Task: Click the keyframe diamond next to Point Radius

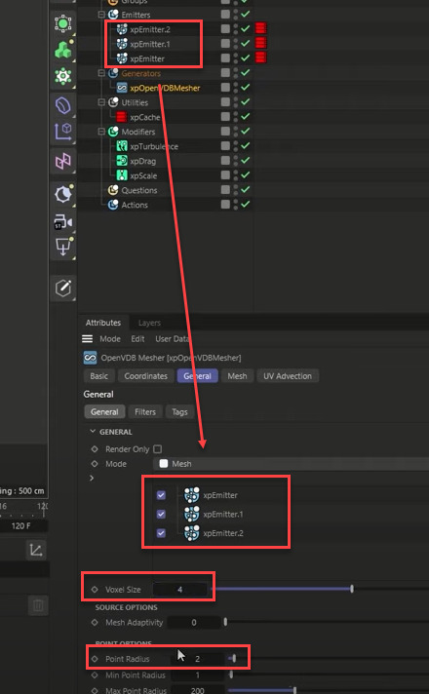Action: pyautogui.click(x=95, y=659)
